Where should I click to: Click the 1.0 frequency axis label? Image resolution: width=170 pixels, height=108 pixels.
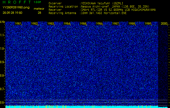click(x=2, y=49)
